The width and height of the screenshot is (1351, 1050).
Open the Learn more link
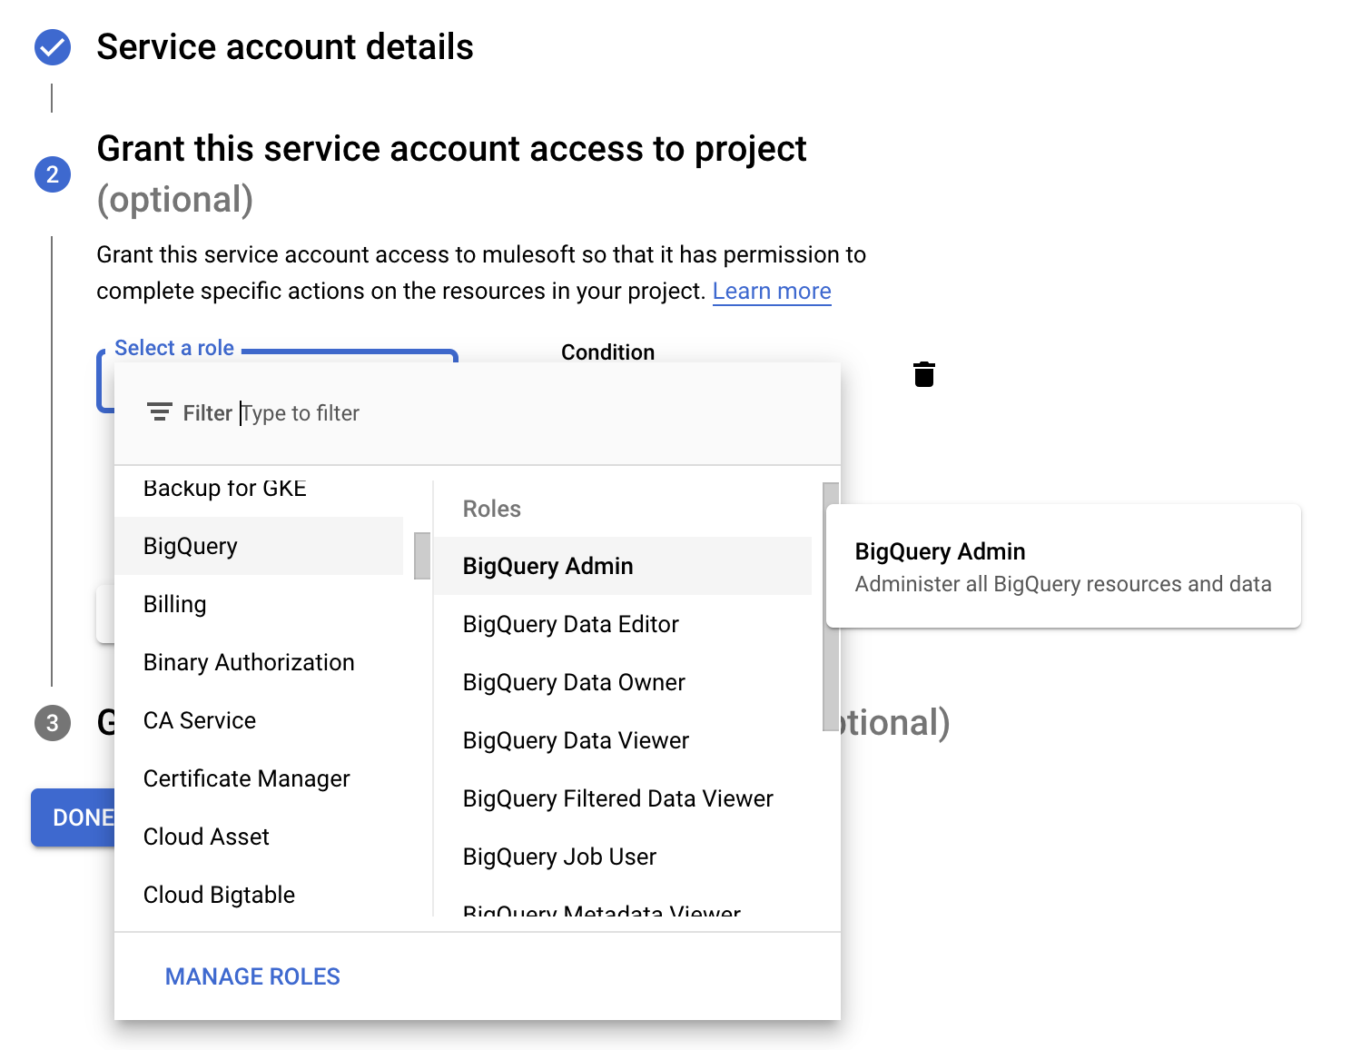772,292
